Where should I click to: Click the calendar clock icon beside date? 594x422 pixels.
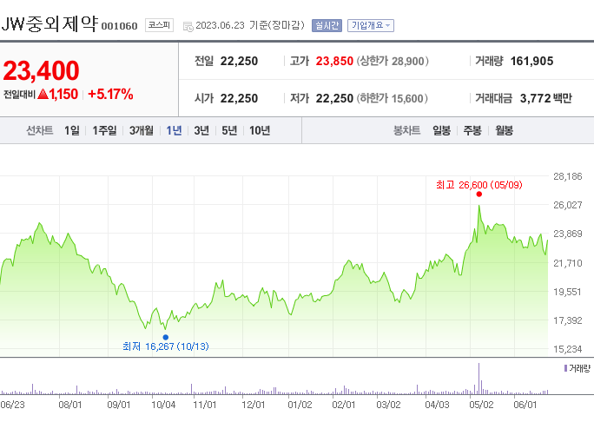click(188, 27)
